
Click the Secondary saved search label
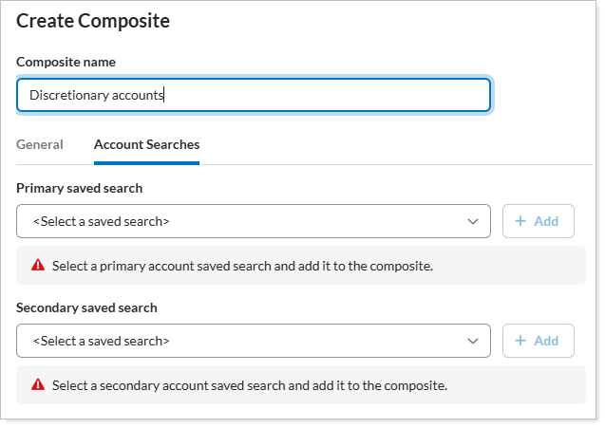pos(86,307)
